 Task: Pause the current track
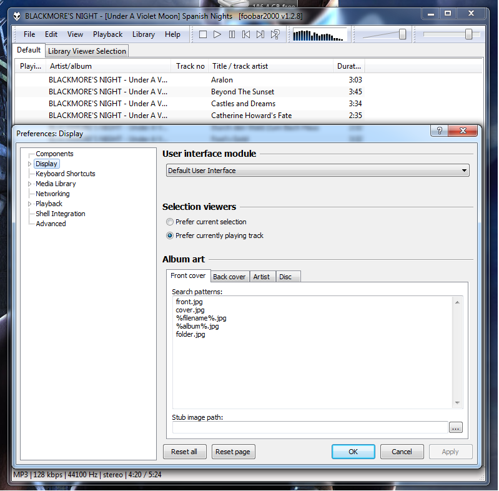pos(232,34)
